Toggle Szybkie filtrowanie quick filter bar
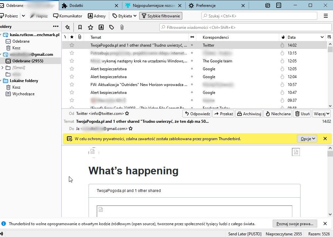The width and height of the screenshot is (333, 237). pyautogui.click(x=161, y=16)
